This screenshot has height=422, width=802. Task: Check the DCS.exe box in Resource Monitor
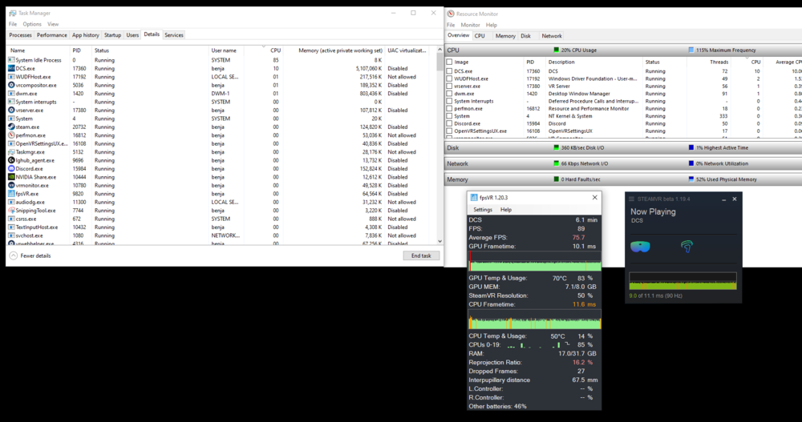point(449,71)
